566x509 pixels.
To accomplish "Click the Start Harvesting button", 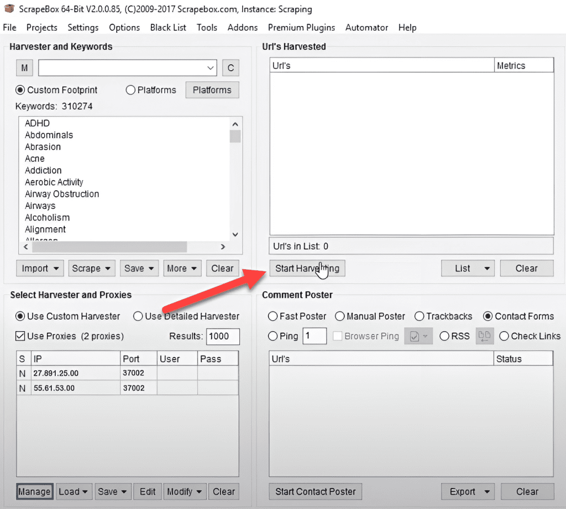I will pyautogui.click(x=307, y=268).
